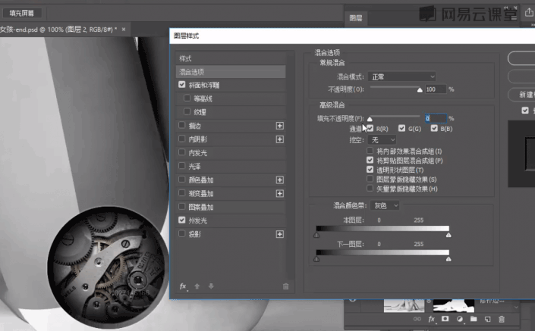This screenshot has width=535, height=331.
Task: Enable the 颜色叠加 checkbox
Action: point(182,180)
